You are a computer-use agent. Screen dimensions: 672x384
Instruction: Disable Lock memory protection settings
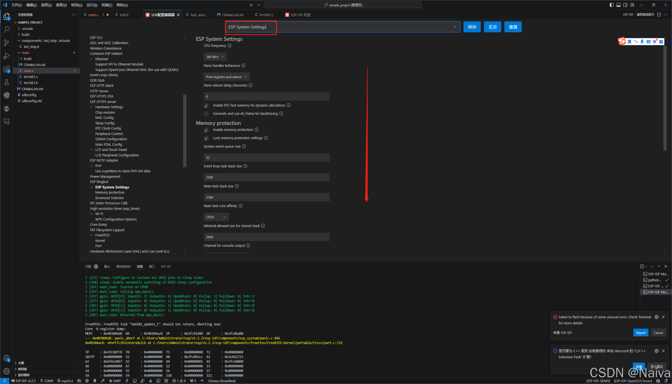coord(206,138)
